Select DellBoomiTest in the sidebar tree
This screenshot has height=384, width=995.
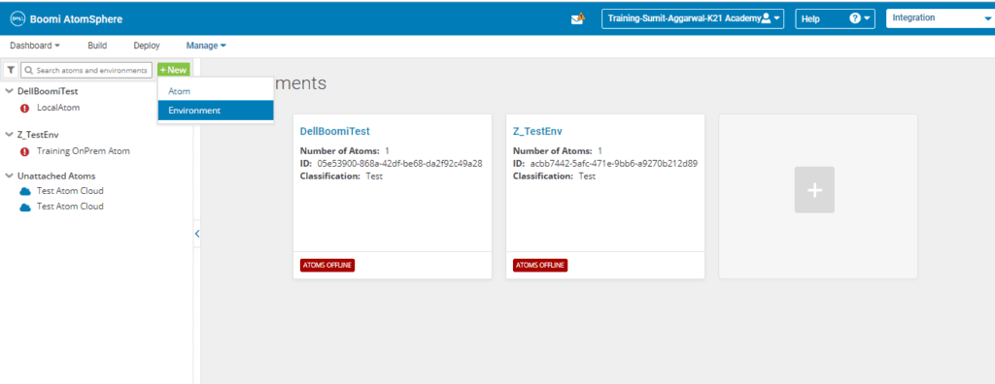tap(48, 91)
